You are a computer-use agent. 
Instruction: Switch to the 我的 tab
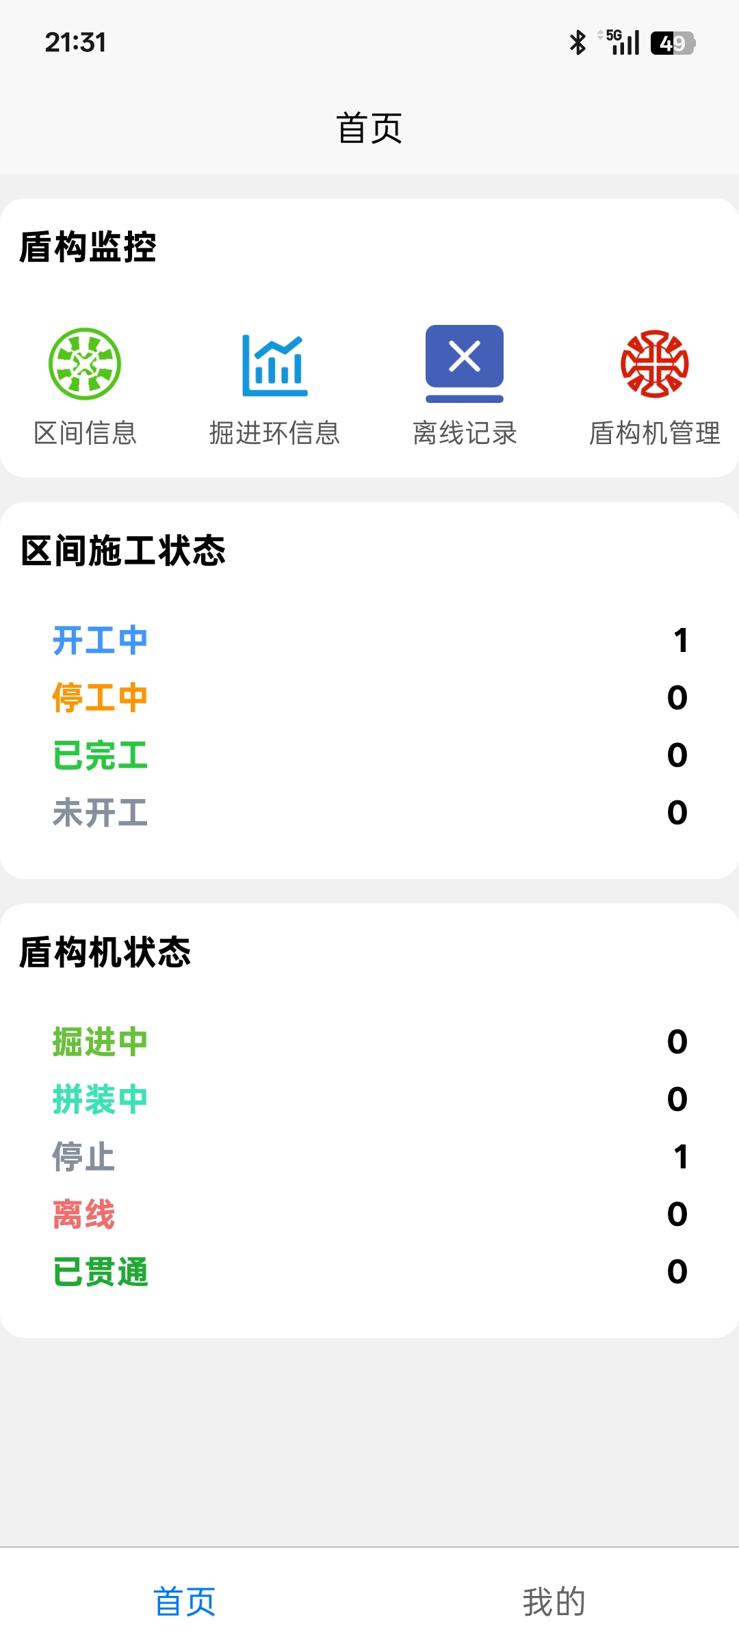tap(554, 1600)
